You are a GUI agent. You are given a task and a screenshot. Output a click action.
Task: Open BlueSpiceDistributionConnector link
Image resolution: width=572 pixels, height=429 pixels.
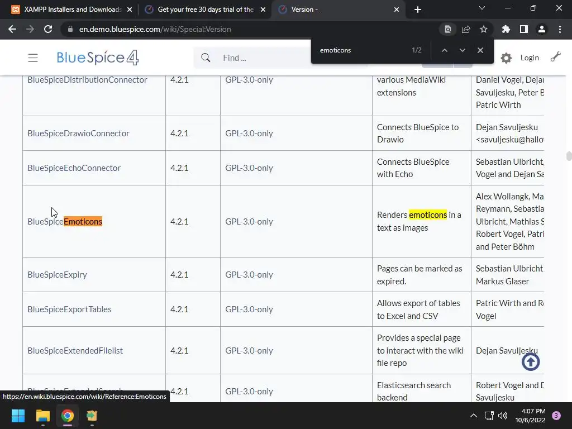[87, 79]
